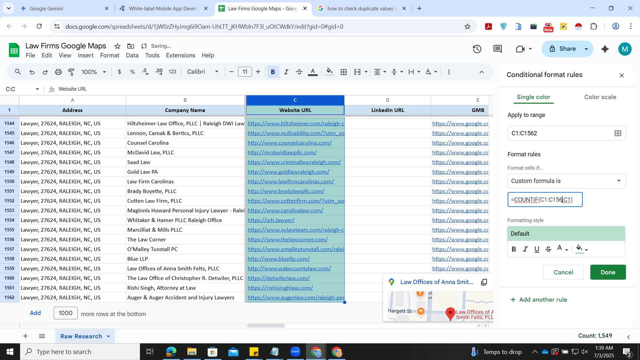Click the Undo toolbar icon
Viewport: 640px width, 360px height.
point(32,72)
